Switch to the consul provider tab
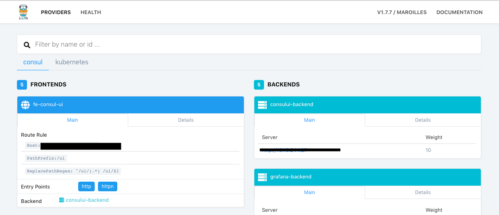This screenshot has height=215, width=499. pos(33,62)
